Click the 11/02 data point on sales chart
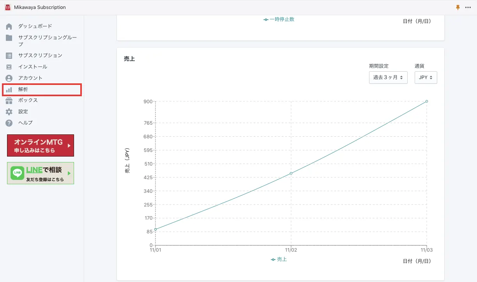The height and width of the screenshot is (282, 477). (x=291, y=173)
